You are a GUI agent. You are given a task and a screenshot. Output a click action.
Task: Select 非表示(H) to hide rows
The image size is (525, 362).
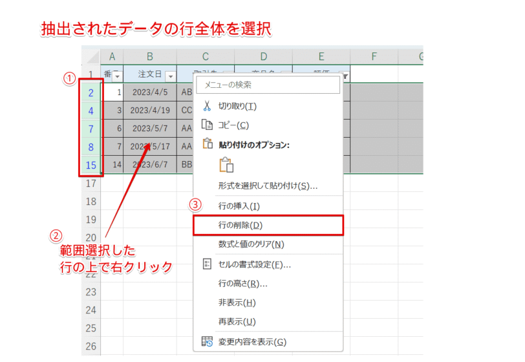tap(268, 303)
